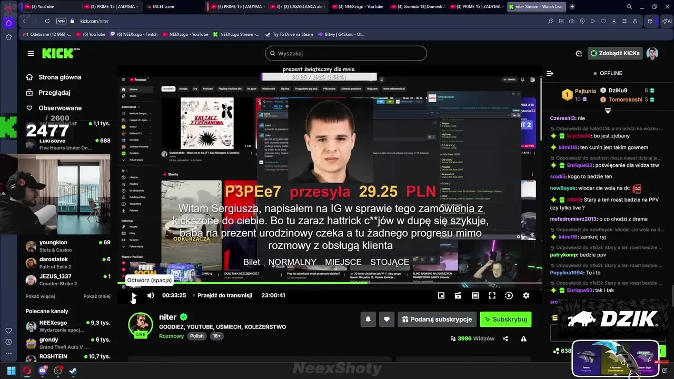
Task: Share the stream with share icon
Action: [506, 338]
